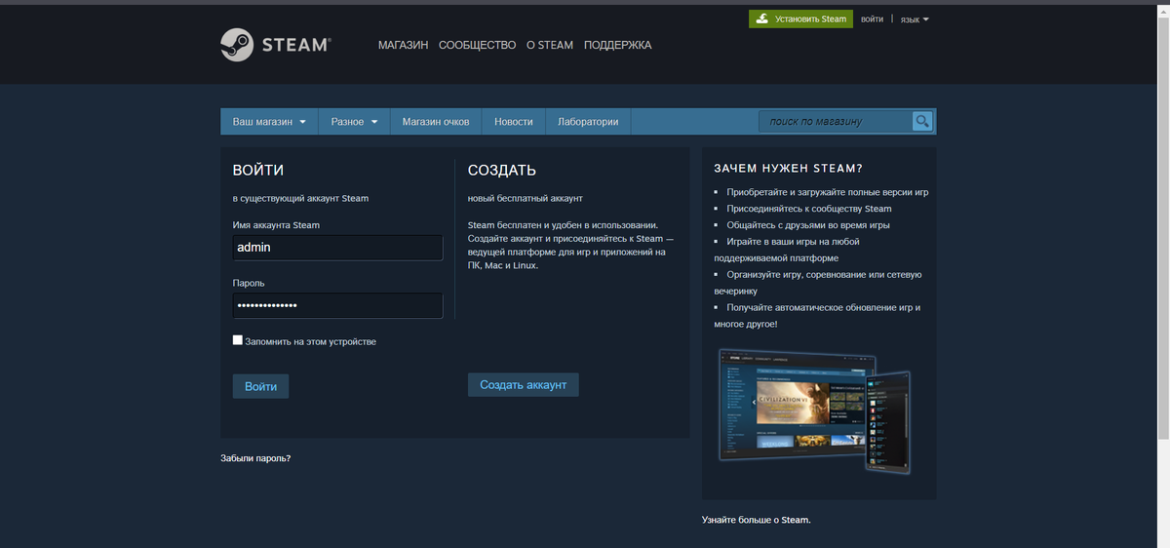Click the "Общайтесь с друзьями во время игры" bullet text

point(808,225)
